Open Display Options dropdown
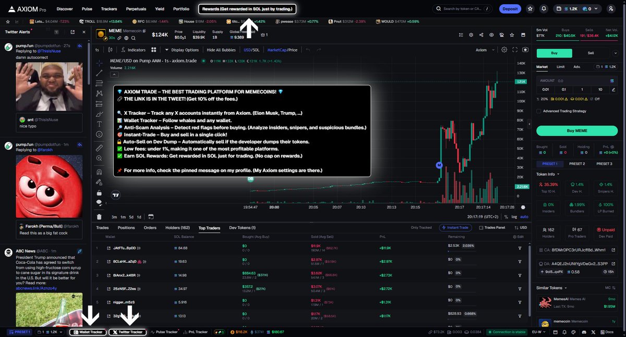The image size is (626, 337). (182, 50)
